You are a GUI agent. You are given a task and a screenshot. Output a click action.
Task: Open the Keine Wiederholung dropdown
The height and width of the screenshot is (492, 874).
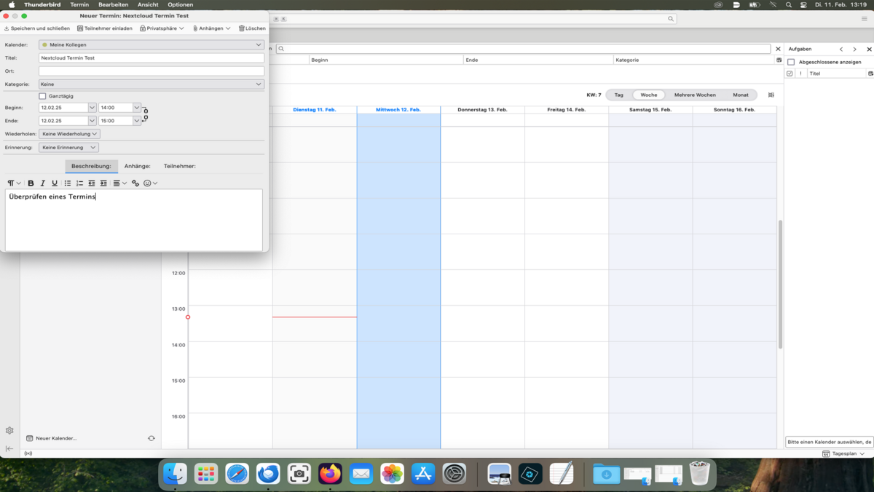[69, 134]
